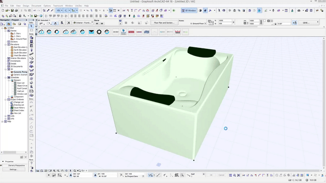
Task: Toggle the chain link proportions lock
Action: click(261, 22)
